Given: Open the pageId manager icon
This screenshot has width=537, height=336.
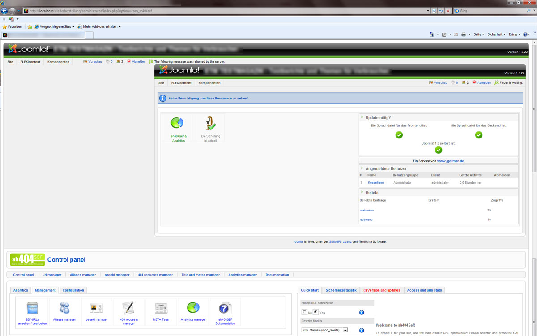Looking at the screenshot, I should pos(97,311).
